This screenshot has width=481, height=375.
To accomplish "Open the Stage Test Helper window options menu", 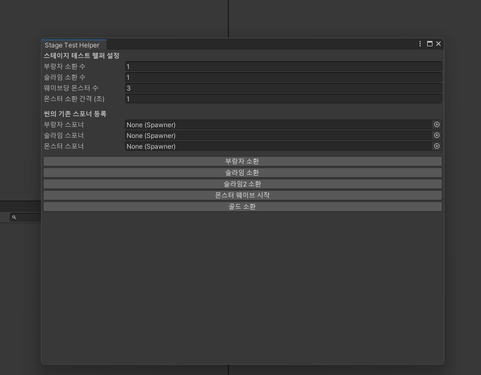I will [x=420, y=44].
